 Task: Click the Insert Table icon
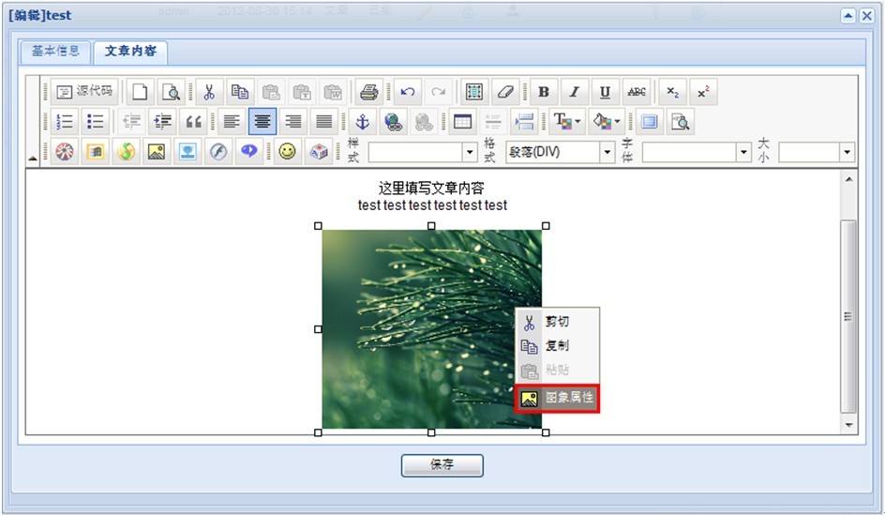coord(461,121)
